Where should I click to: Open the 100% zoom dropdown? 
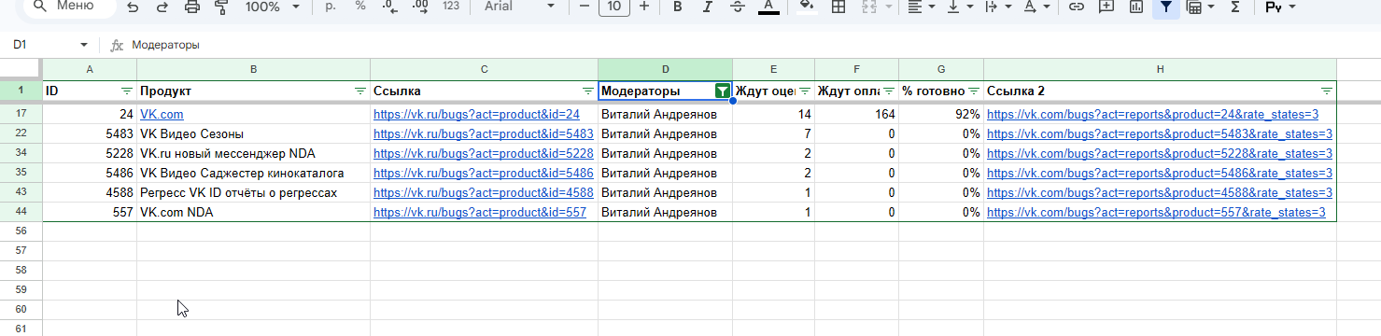tap(273, 7)
